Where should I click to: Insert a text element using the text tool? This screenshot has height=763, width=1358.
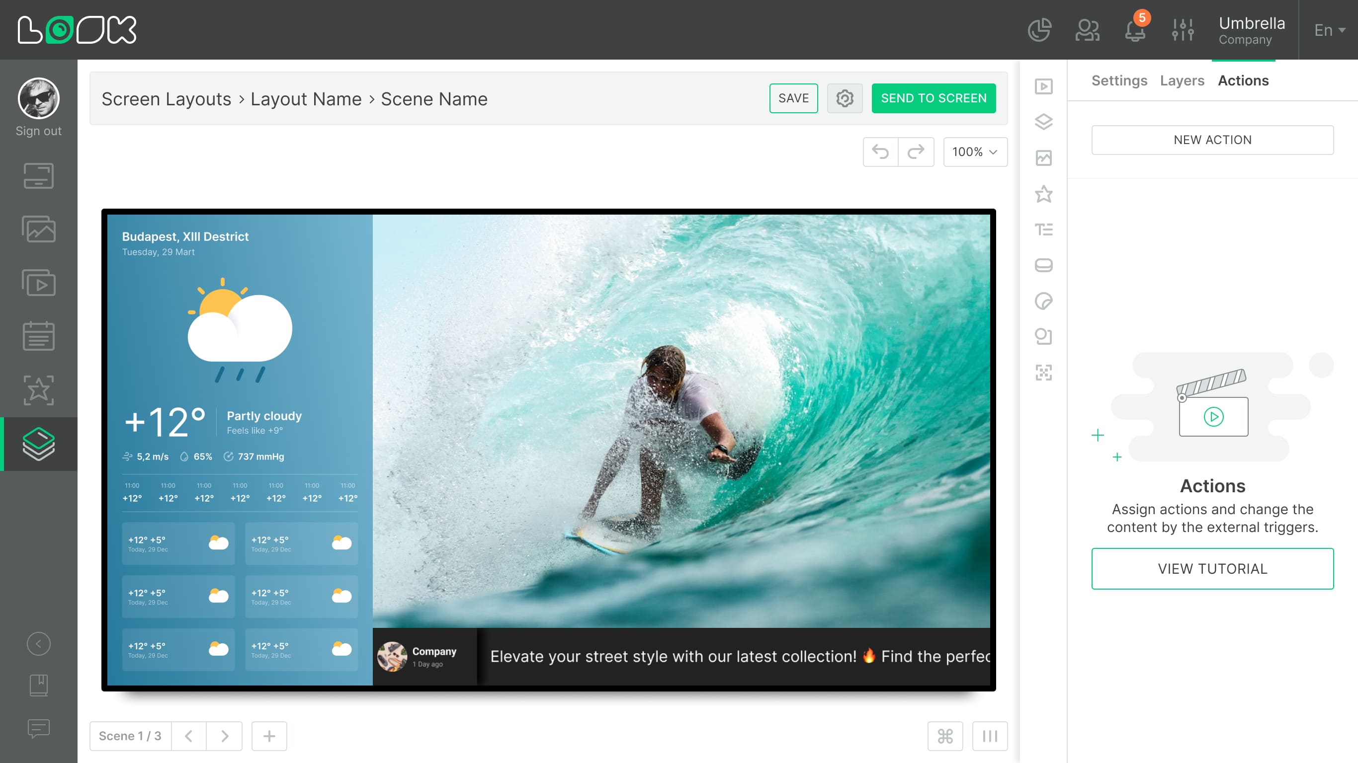tap(1044, 229)
